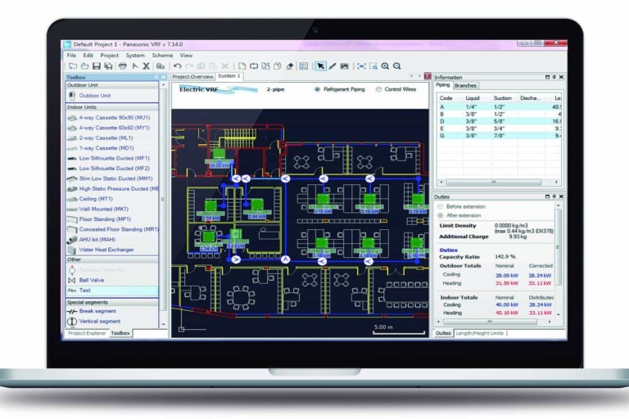Viewport: 629px width, 419px height.
Task: Click the zoom in magnifier icon
Action: (x=385, y=66)
